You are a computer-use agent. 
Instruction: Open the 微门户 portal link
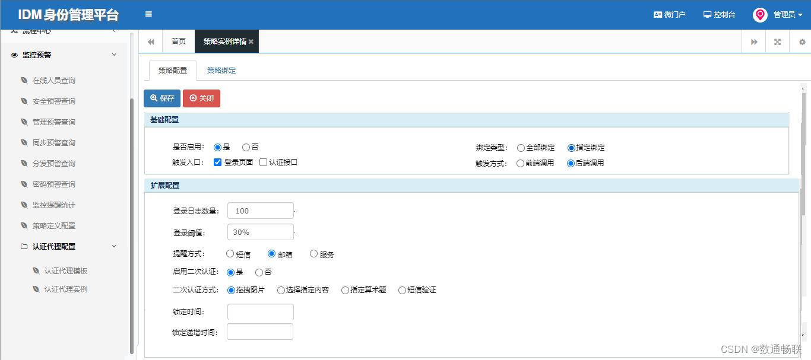(x=670, y=15)
